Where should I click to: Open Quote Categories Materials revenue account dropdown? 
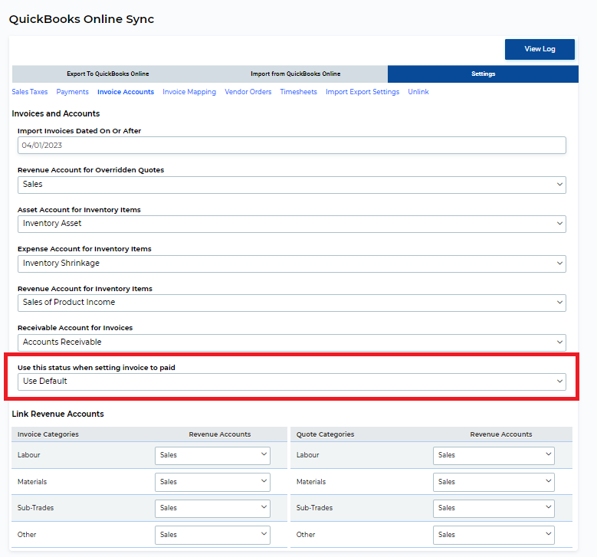point(494,482)
